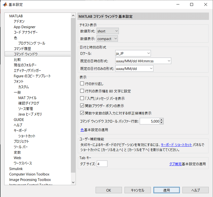Click the タブ サイズ input field

102,164
